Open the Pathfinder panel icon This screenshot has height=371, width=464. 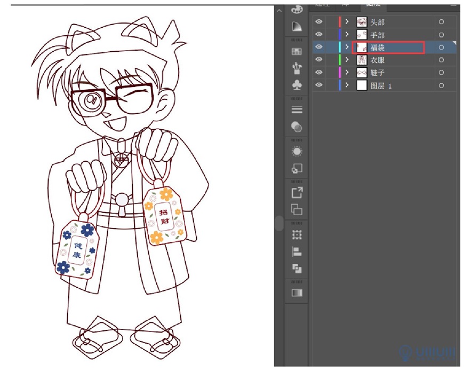click(297, 269)
